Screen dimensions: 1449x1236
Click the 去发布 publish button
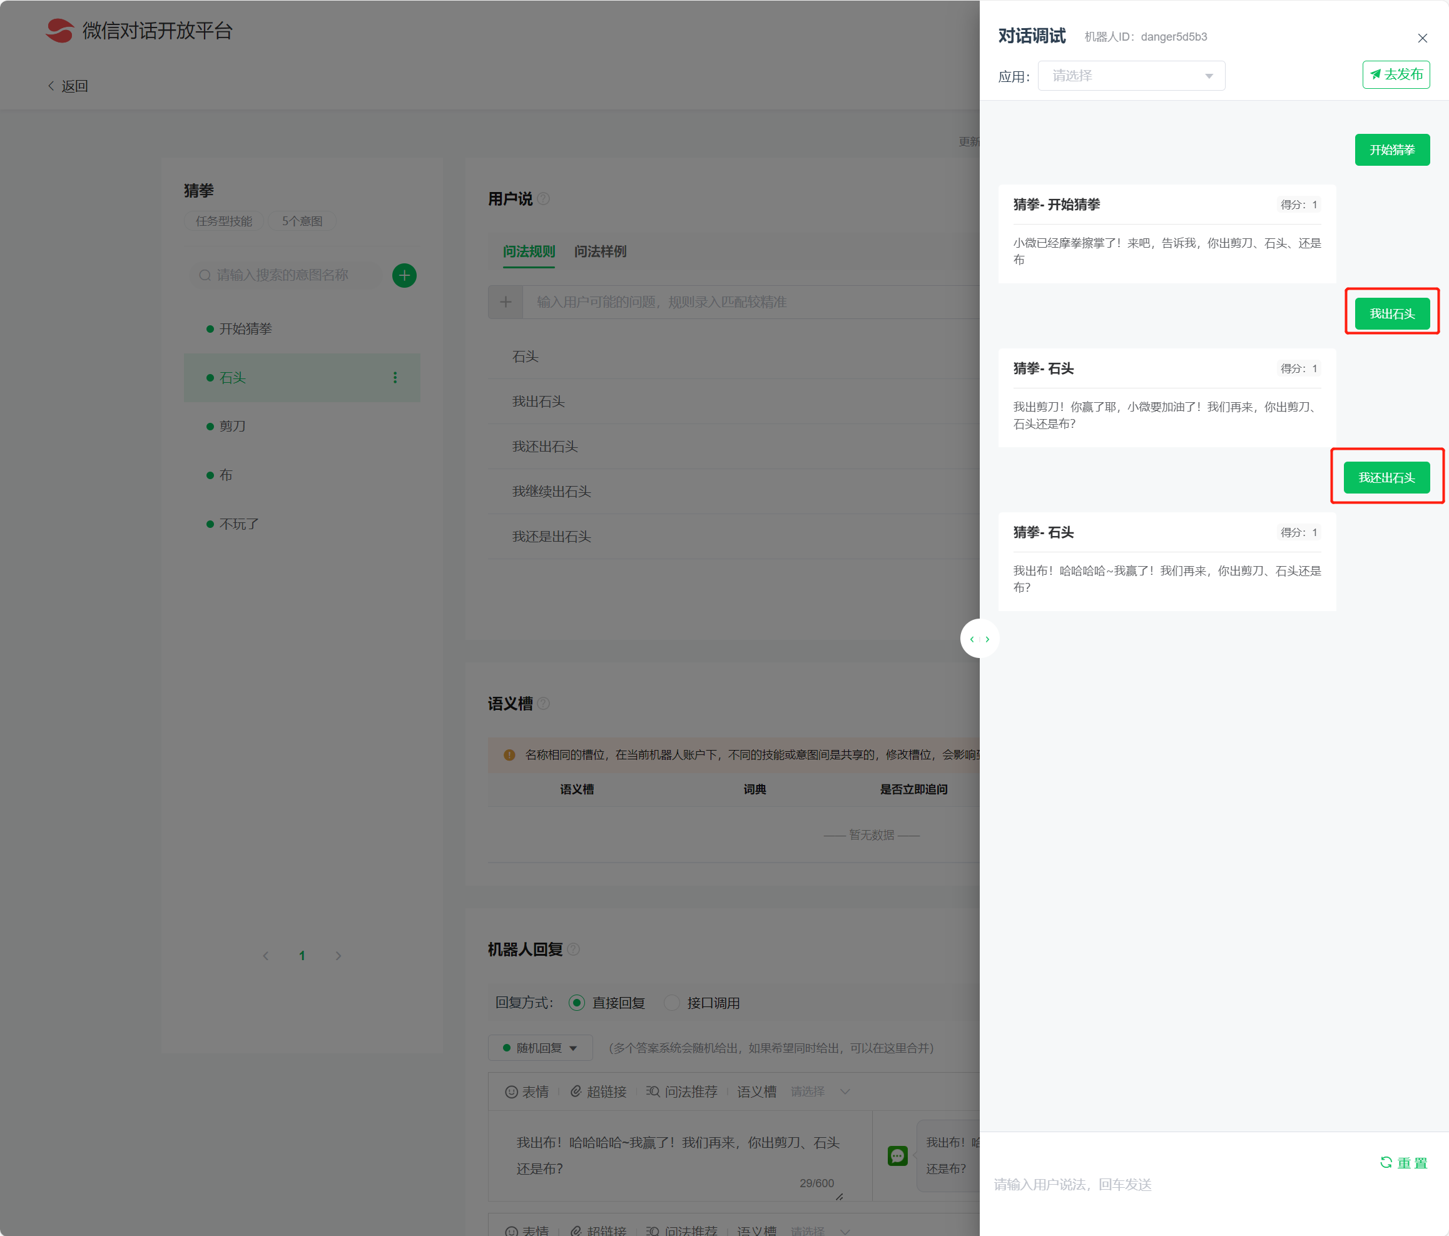[1395, 75]
